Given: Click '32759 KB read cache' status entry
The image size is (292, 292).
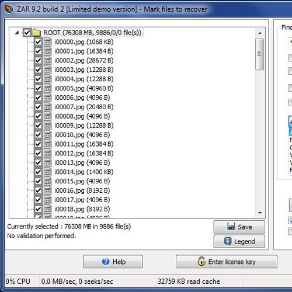Looking at the screenshot, I should pos(189,281).
